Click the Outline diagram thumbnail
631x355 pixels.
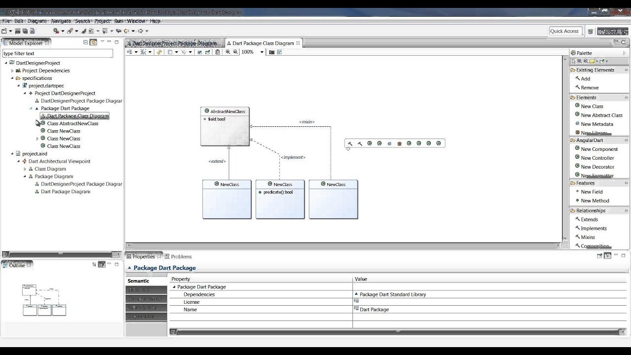tap(44, 300)
